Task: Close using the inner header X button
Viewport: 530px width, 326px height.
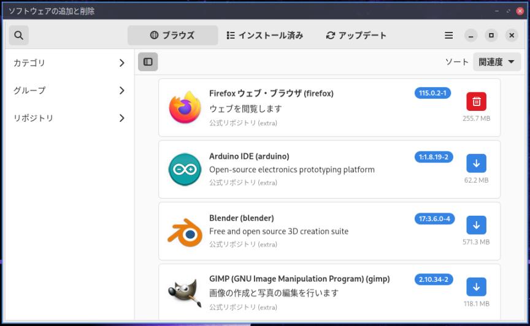Action: [x=512, y=35]
